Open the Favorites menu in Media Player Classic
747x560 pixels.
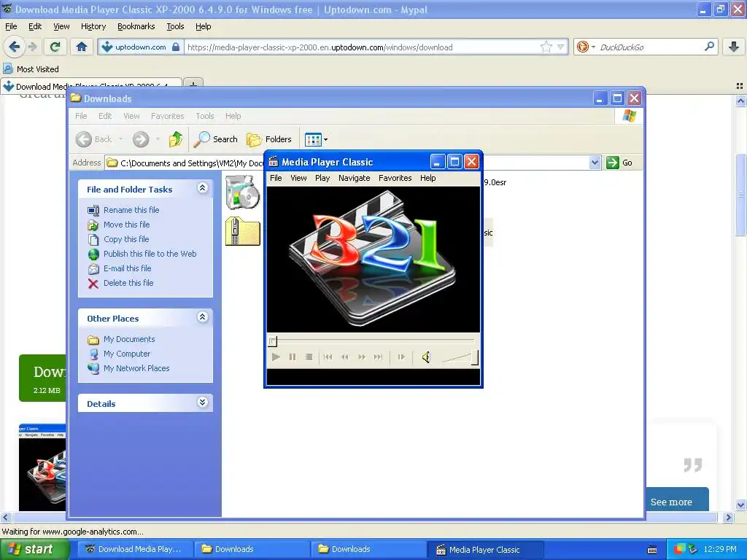coord(395,178)
